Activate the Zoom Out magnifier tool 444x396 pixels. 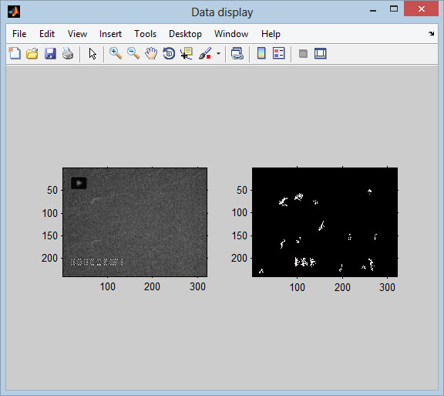(133, 53)
